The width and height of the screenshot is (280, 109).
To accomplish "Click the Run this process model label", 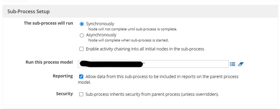I will coord(49,62).
